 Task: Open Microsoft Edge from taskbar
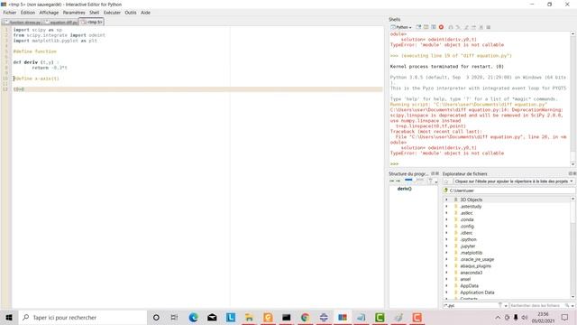tap(193, 317)
